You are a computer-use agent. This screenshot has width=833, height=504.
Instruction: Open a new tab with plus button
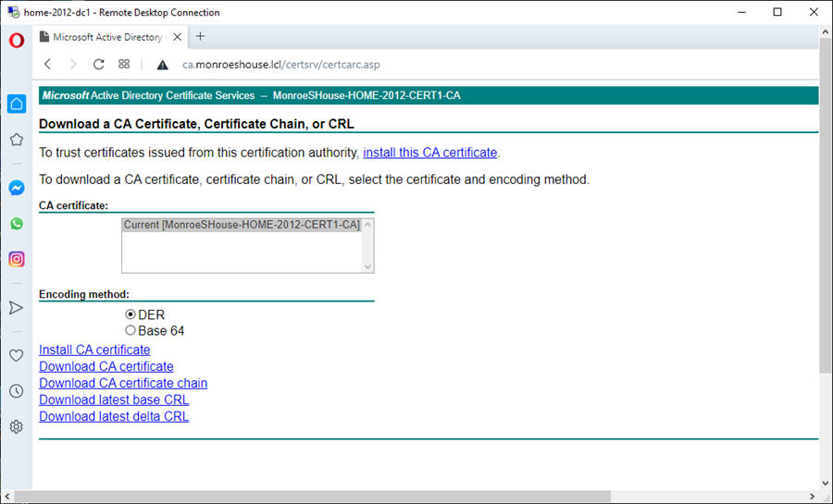(x=200, y=37)
